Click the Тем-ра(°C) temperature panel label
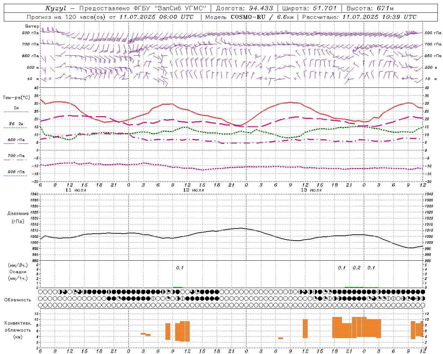The height and width of the screenshot is (354, 443). pyautogui.click(x=16, y=98)
